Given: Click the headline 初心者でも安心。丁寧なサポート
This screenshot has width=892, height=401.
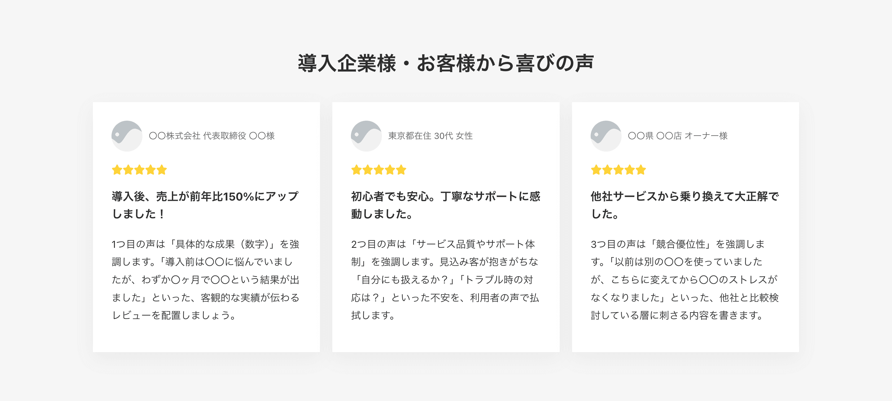Looking at the screenshot, I should pyautogui.click(x=445, y=205).
